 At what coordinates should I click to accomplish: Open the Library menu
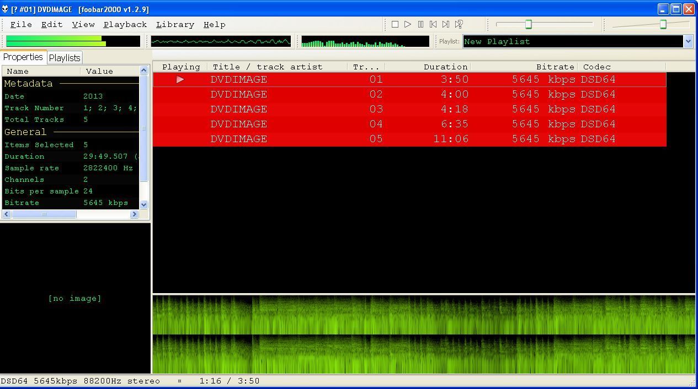[x=175, y=24]
